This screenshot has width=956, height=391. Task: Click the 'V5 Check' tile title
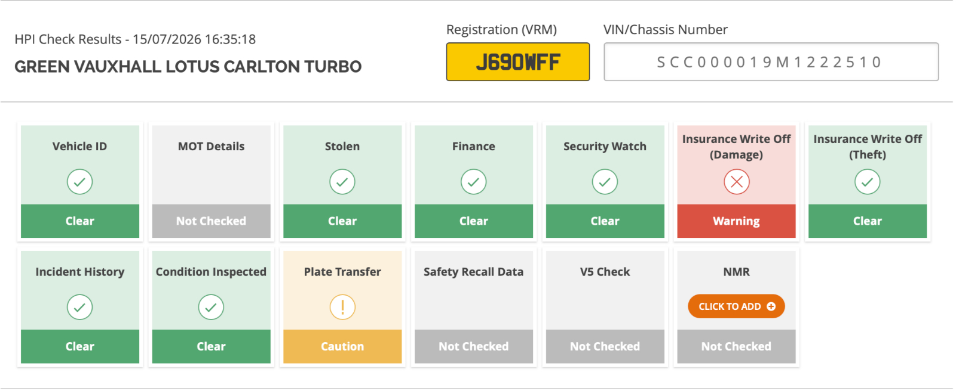click(605, 272)
